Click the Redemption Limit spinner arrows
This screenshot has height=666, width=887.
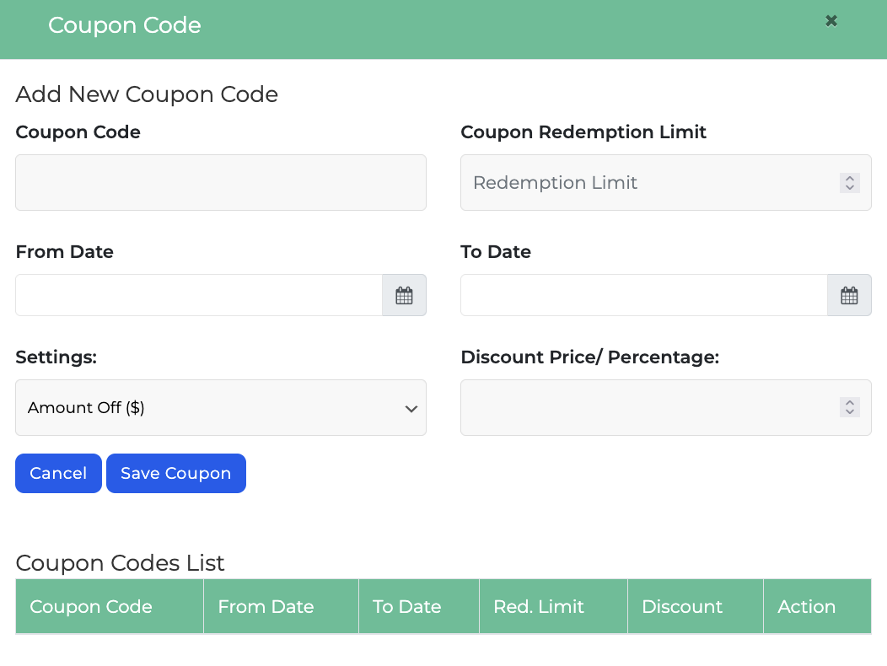[x=850, y=182]
